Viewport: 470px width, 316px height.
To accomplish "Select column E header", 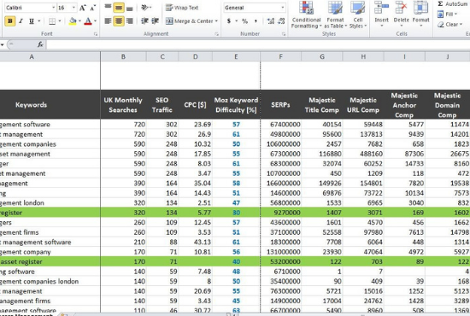I will click(236, 56).
